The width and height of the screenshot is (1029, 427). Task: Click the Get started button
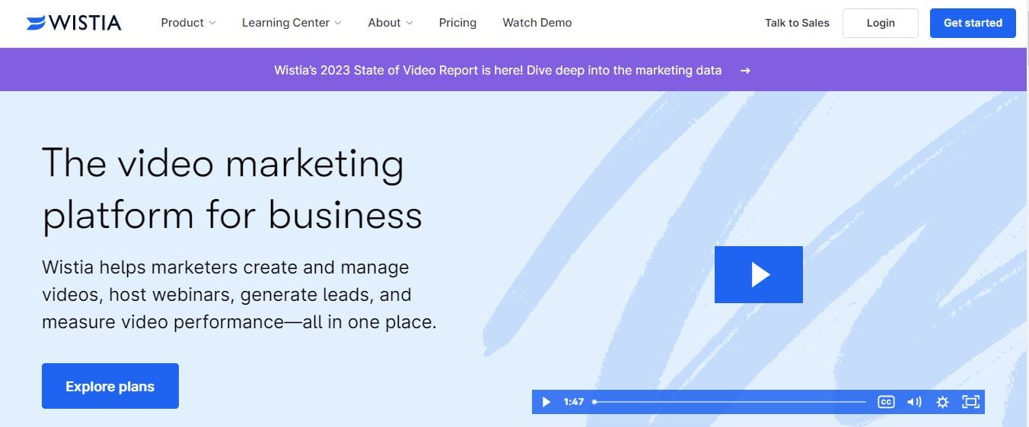click(x=972, y=23)
